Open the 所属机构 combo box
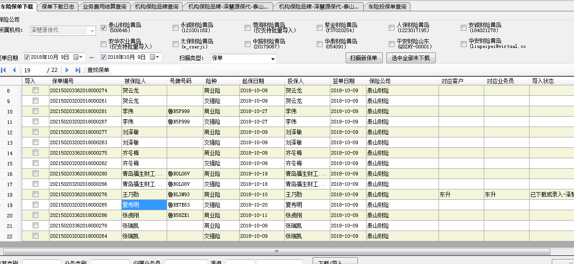The height and width of the screenshot is (264, 574). 92,31
